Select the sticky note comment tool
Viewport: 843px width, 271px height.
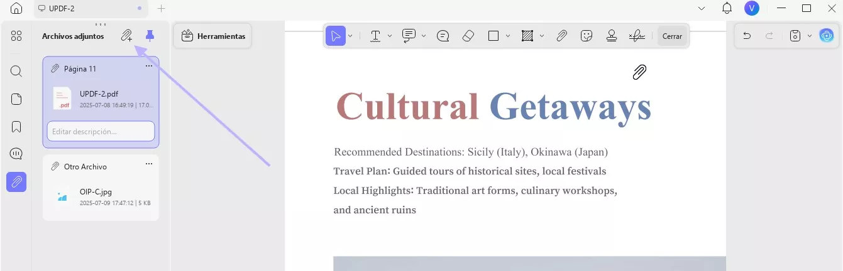[x=443, y=36]
